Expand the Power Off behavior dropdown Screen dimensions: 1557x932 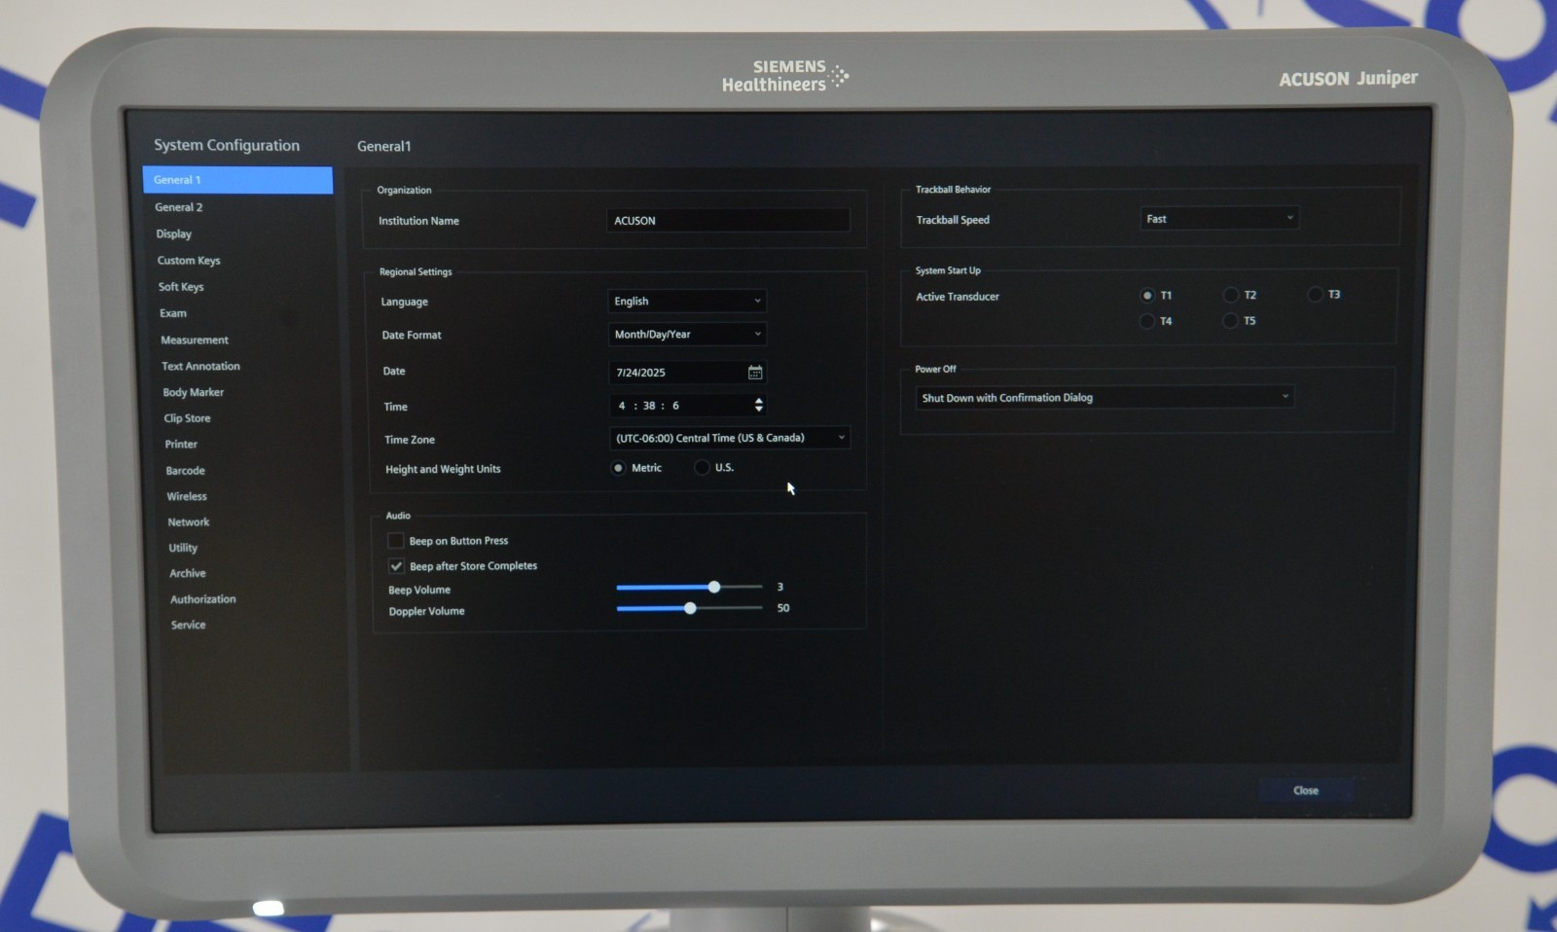coord(1104,398)
